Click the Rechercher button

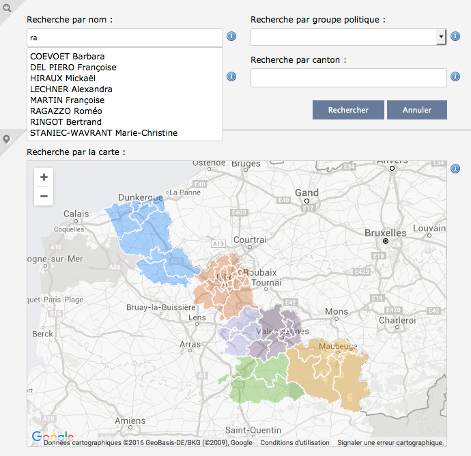coord(348,110)
